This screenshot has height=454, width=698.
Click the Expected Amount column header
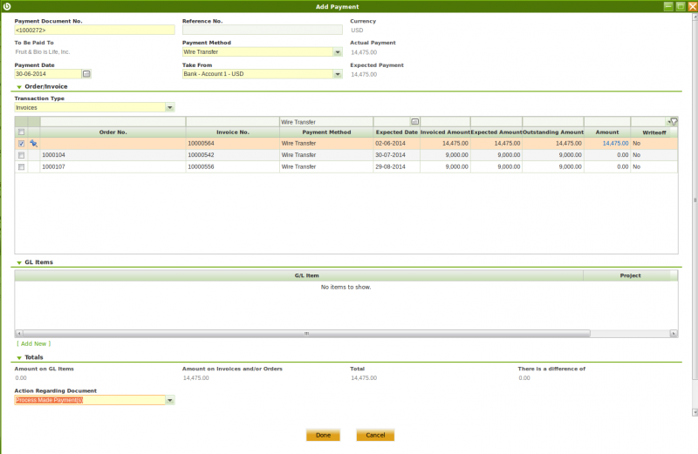tap(496, 132)
